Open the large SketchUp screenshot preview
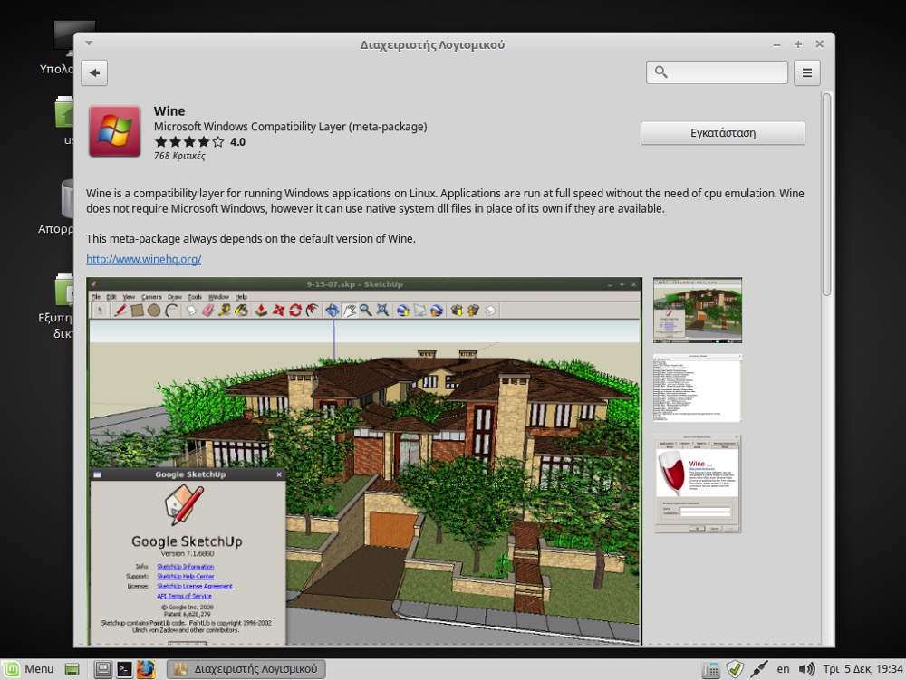This screenshot has width=906, height=680. (x=364, y=461)
